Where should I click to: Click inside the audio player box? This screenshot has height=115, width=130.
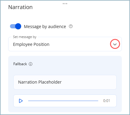(x=65, y=101)
